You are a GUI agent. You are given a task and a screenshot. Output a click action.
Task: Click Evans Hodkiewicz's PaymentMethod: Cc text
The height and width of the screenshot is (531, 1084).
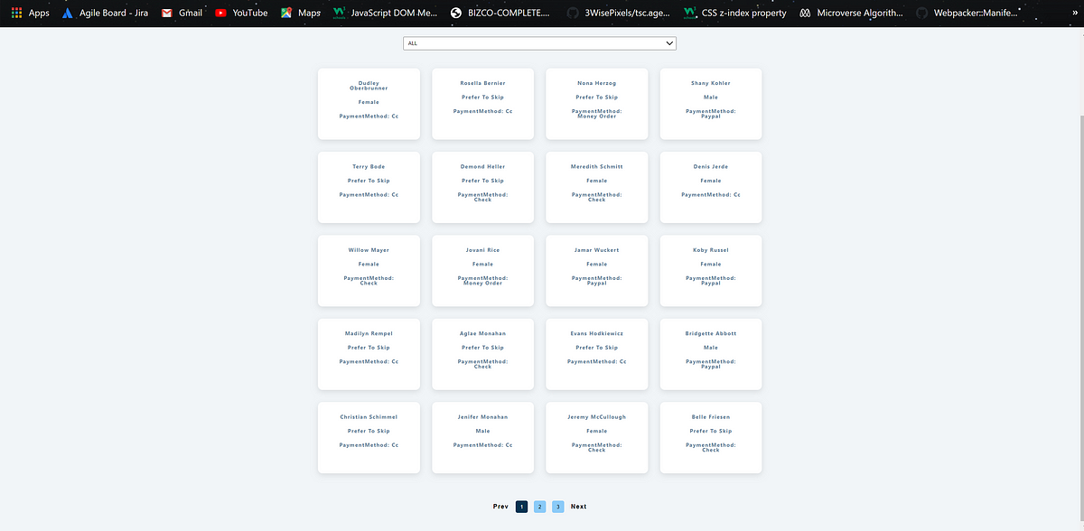(597, 361)
